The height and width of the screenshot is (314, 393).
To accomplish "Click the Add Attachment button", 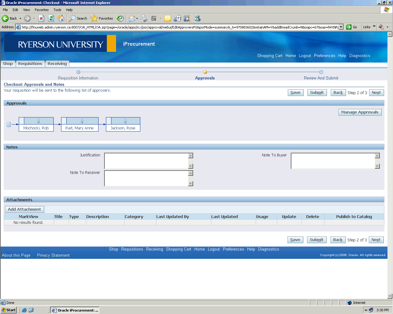I will point(25,209).
